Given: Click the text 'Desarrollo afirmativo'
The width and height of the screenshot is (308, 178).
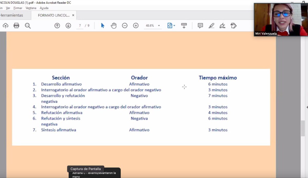Looking at the screenshot, I should (x=61, y=84).
